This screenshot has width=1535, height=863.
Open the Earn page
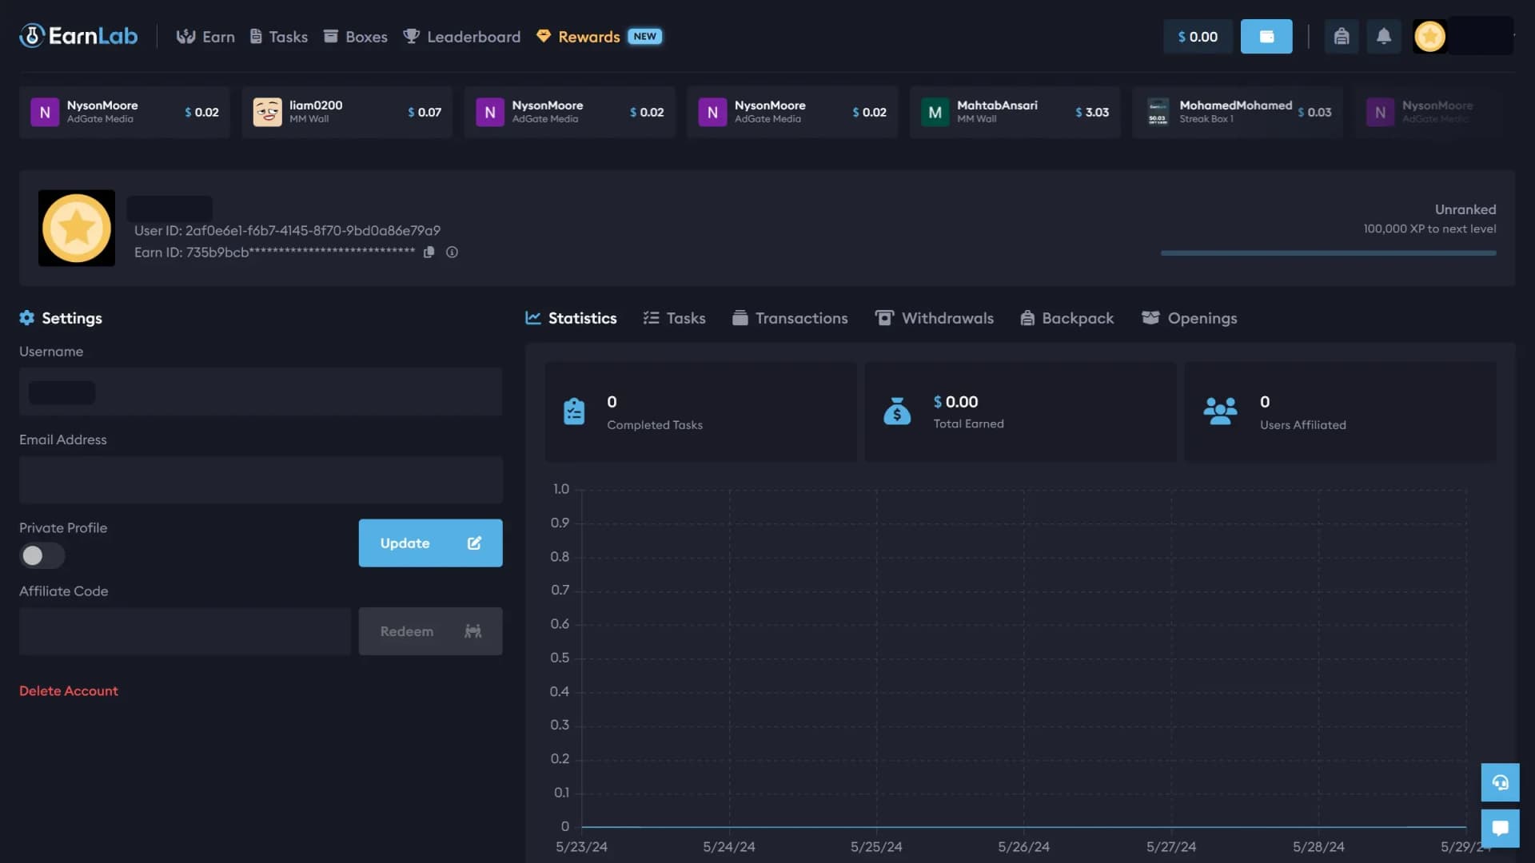(205, 37)
